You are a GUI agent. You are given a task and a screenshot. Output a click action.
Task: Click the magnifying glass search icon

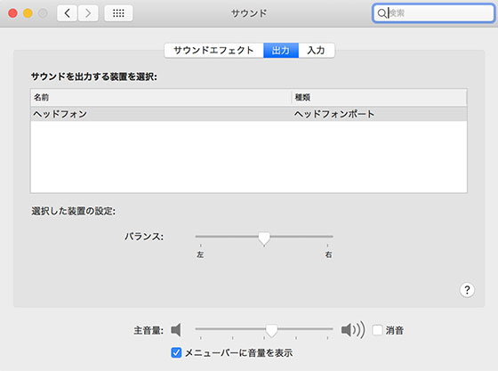pyautogui.click(x=382, y=13)
